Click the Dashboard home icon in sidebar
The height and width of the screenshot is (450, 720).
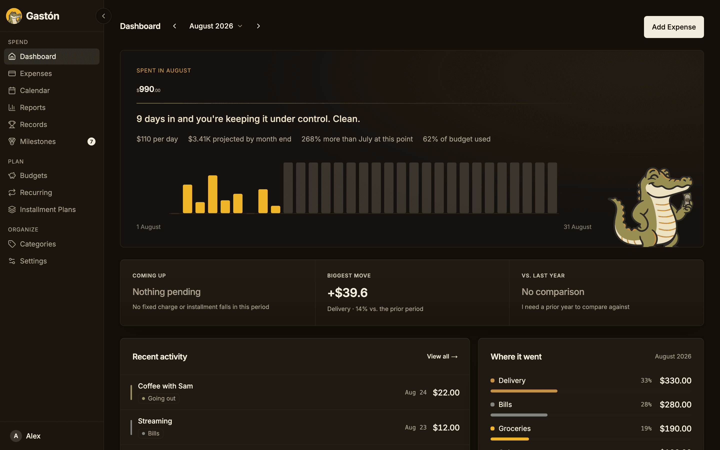tap(12, 56)
